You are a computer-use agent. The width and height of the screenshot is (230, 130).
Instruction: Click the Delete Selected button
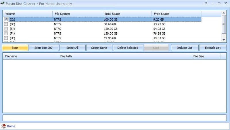[x=128, y=48]
